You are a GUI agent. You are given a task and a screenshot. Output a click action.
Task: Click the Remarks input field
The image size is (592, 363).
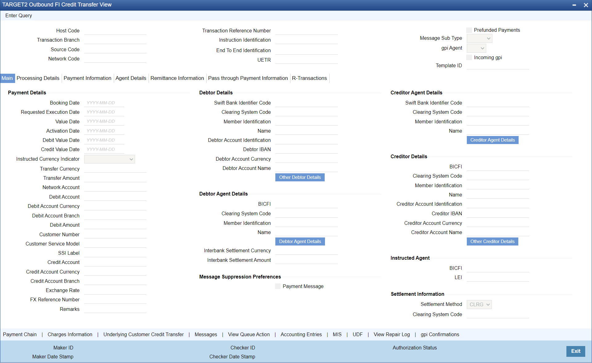coord(115,309)
